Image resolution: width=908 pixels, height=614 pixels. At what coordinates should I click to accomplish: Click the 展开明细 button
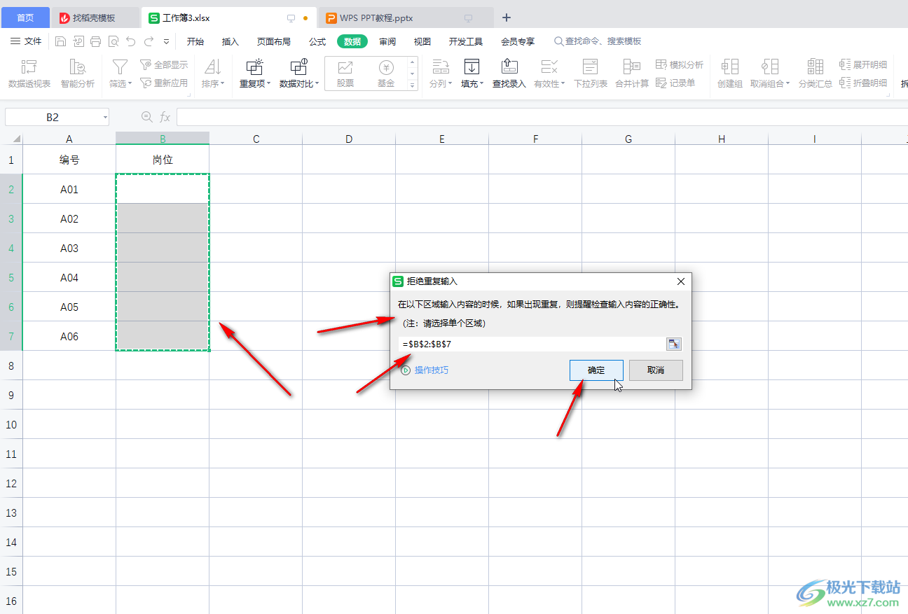[x=863, y=65]
